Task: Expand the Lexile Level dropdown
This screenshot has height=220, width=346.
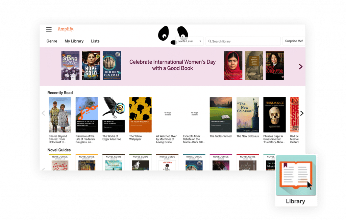Action: (189, 41)
